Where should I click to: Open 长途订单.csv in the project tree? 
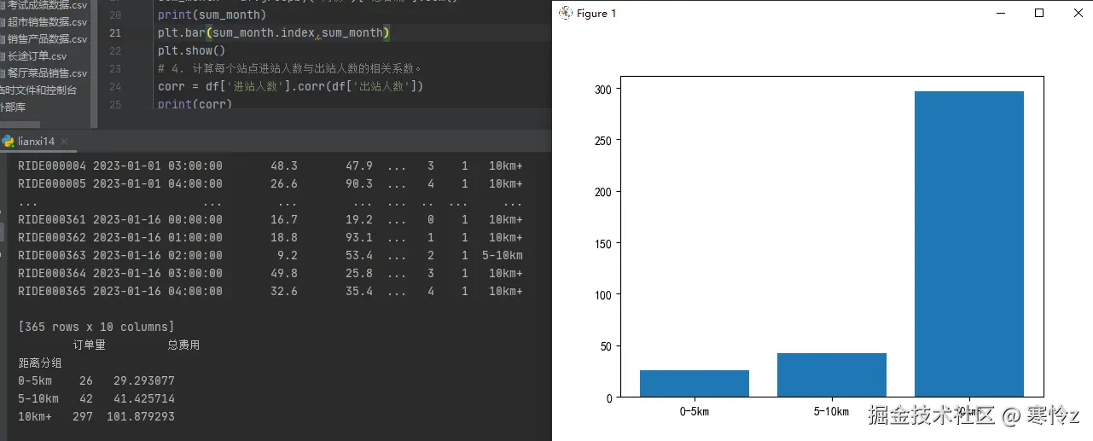coord(36,56)
